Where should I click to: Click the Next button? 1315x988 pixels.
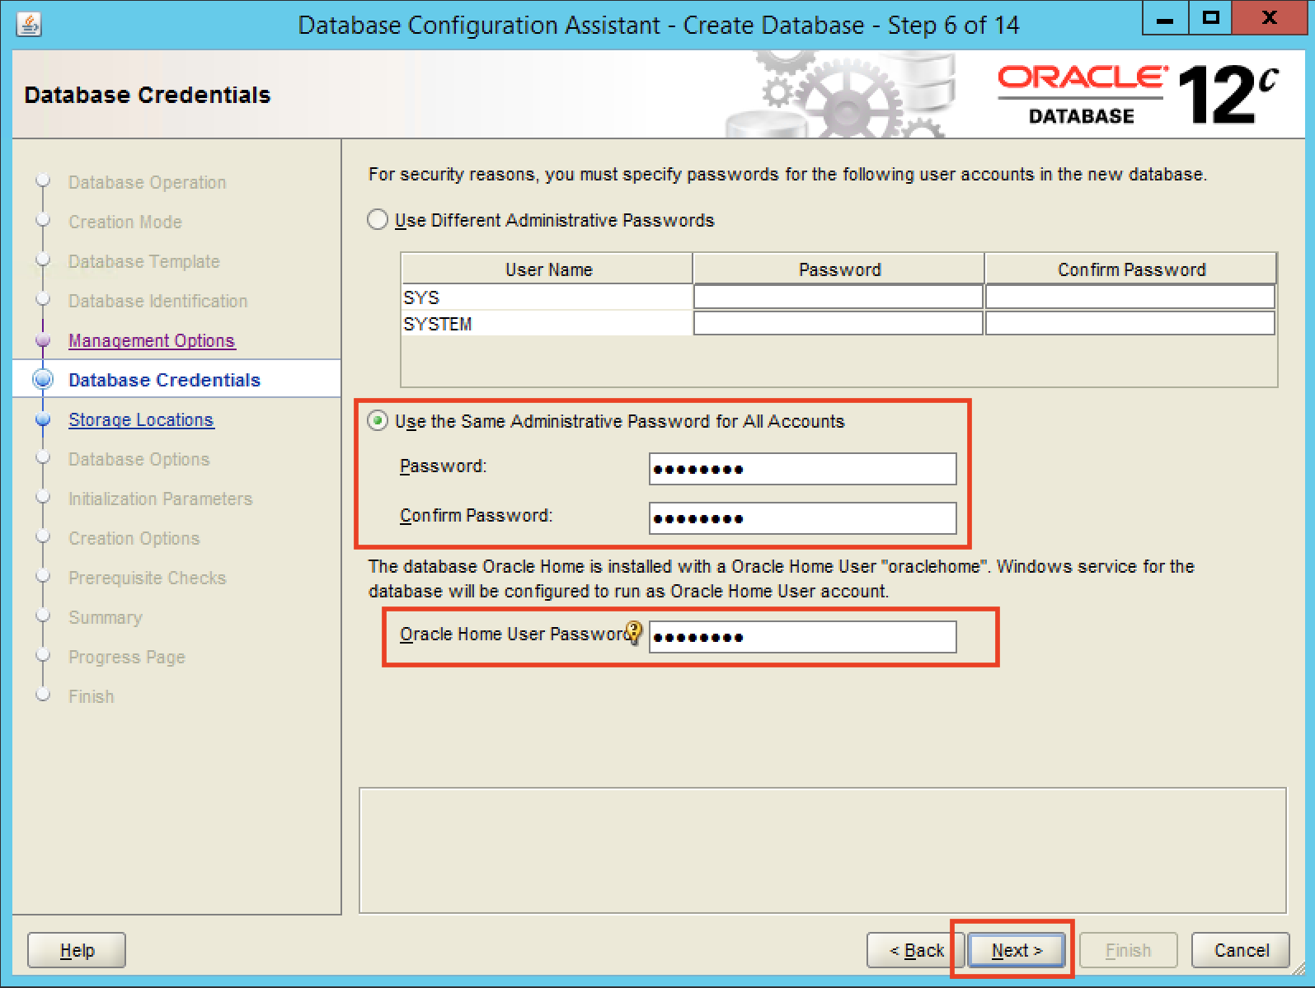(1017, 950)
